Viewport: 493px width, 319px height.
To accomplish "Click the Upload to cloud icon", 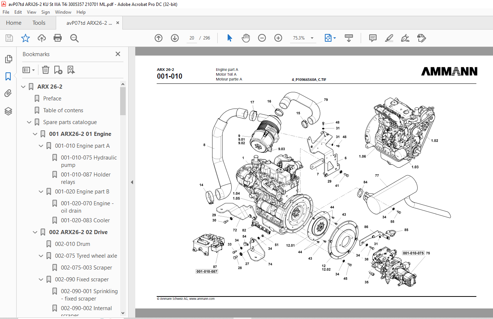I will (42, 38).
